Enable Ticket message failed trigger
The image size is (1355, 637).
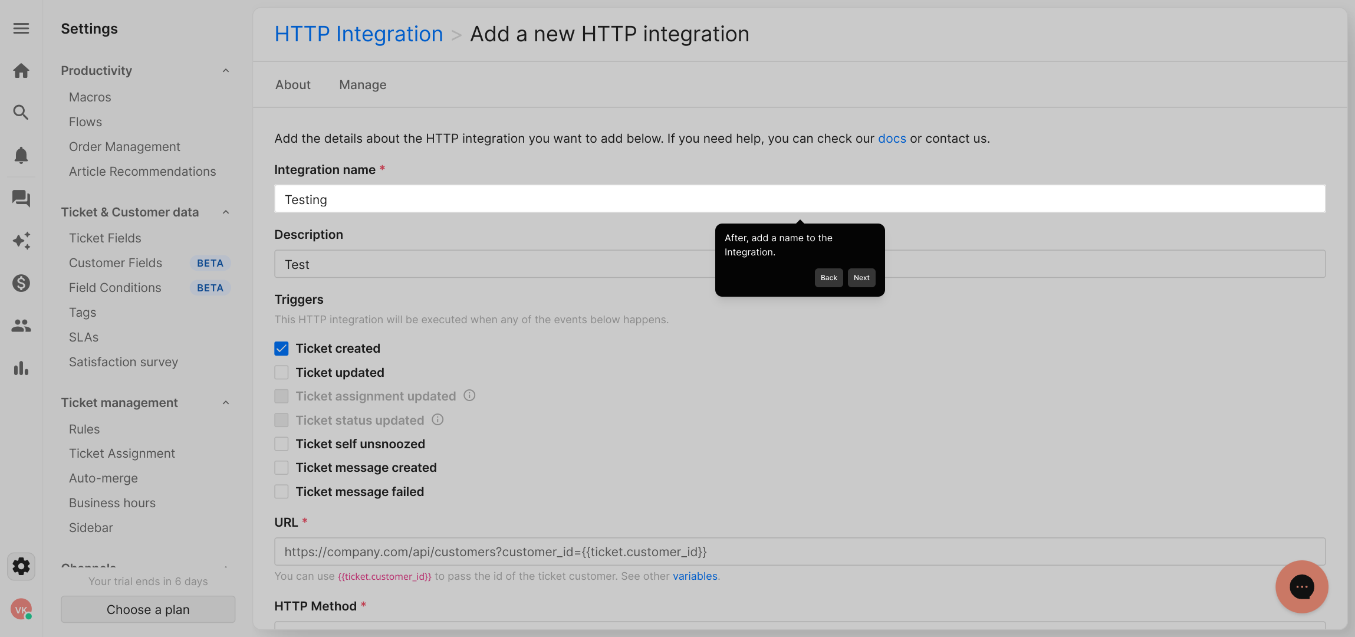281,491
